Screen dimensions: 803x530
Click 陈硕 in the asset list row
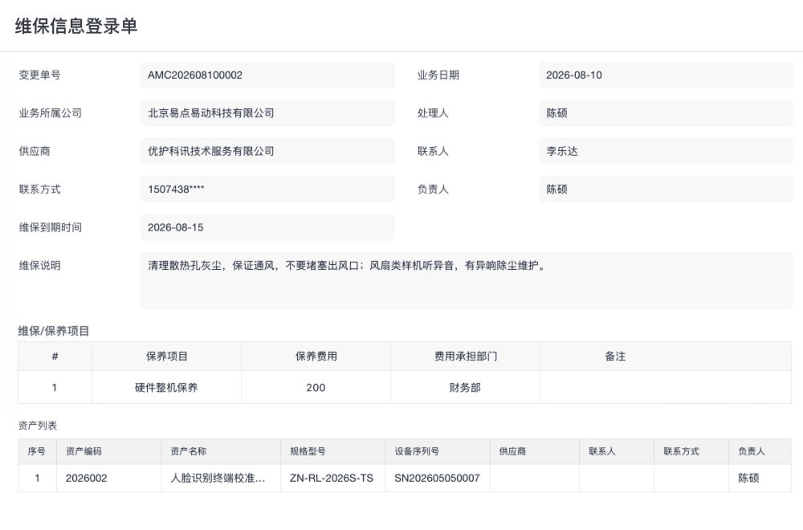coord(748,479)
